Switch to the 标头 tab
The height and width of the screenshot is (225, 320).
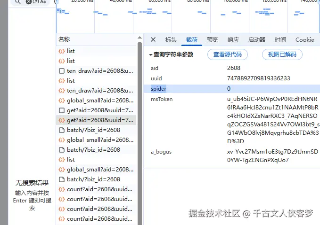171,39
